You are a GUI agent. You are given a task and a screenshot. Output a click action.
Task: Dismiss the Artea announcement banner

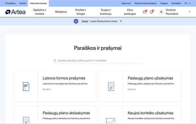coord(121,21)
